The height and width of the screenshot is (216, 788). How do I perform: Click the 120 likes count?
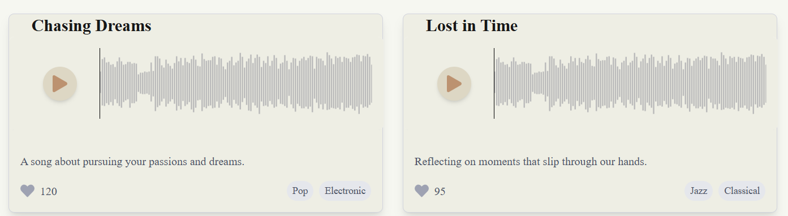pos(49,192)
